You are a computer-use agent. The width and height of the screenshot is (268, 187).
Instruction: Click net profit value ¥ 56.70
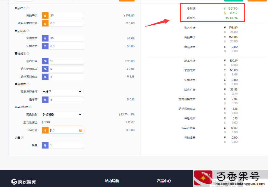click(230, 8)
